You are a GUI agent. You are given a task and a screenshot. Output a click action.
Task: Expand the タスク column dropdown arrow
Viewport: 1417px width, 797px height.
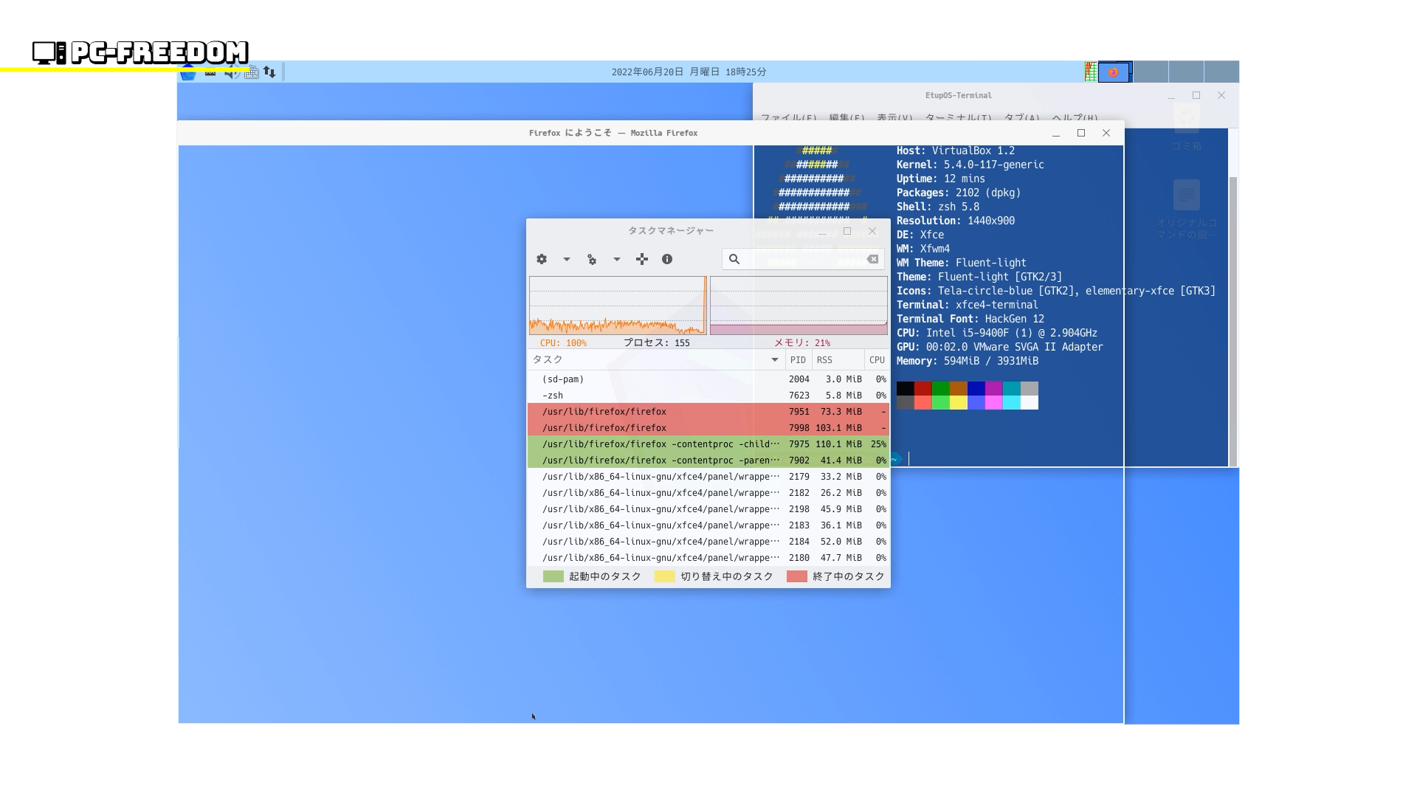tap(775, 360)
